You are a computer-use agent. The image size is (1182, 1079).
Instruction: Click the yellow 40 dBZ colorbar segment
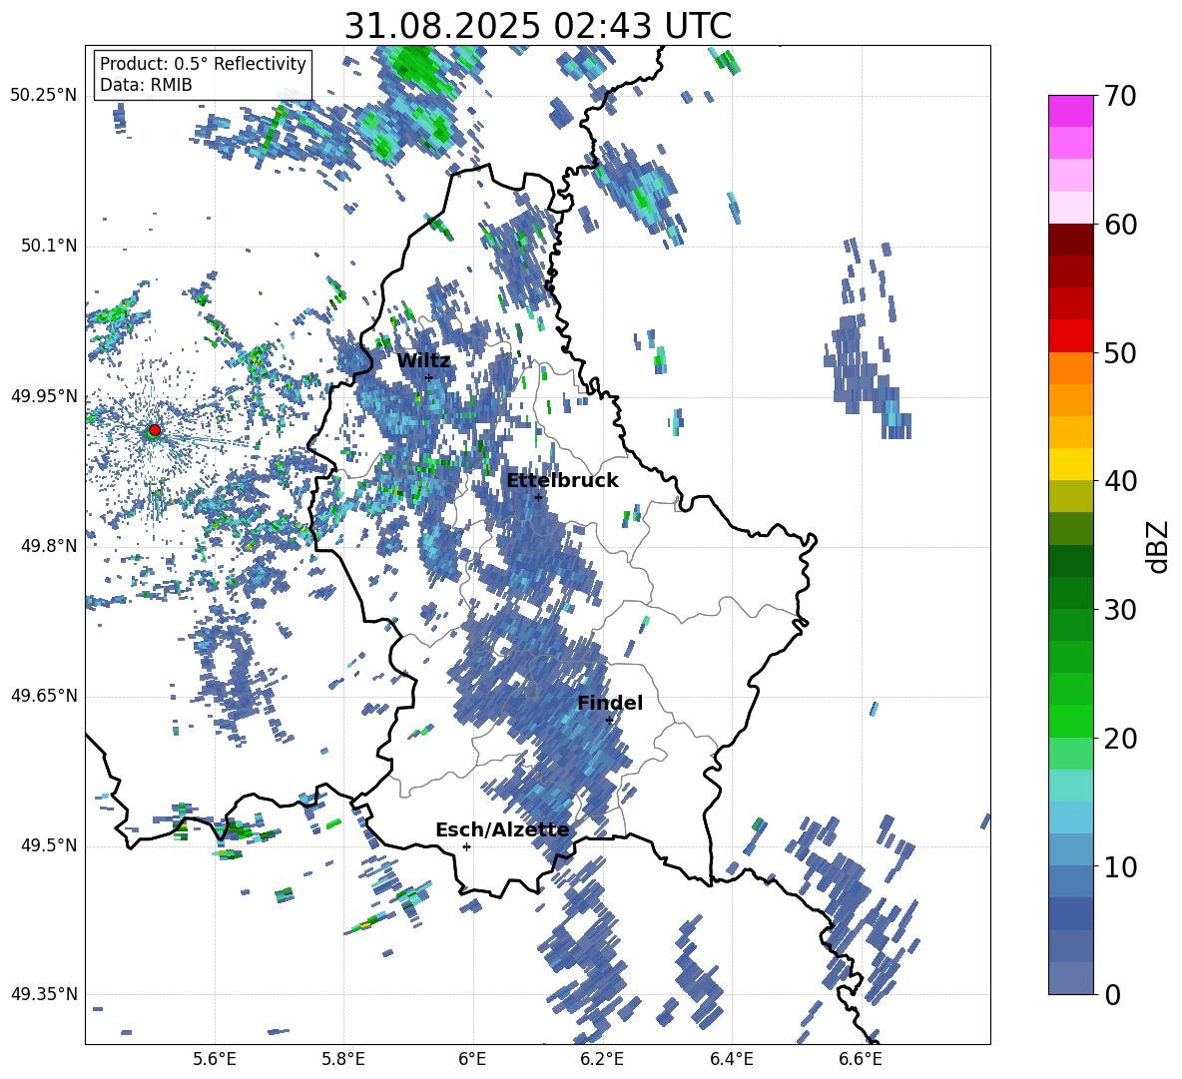tap(1070, 464)
